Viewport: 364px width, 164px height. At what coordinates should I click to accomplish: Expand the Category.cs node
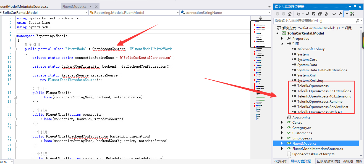pyautogui.click(x=282, y=128)
